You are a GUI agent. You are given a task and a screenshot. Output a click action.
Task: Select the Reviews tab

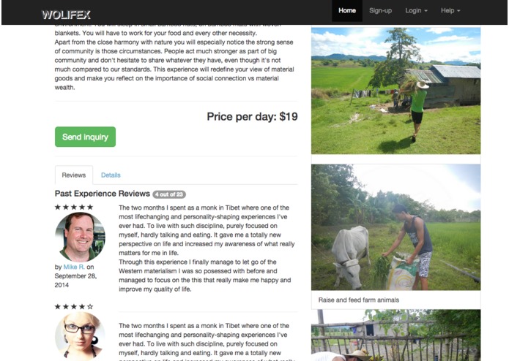click(74, 175)
